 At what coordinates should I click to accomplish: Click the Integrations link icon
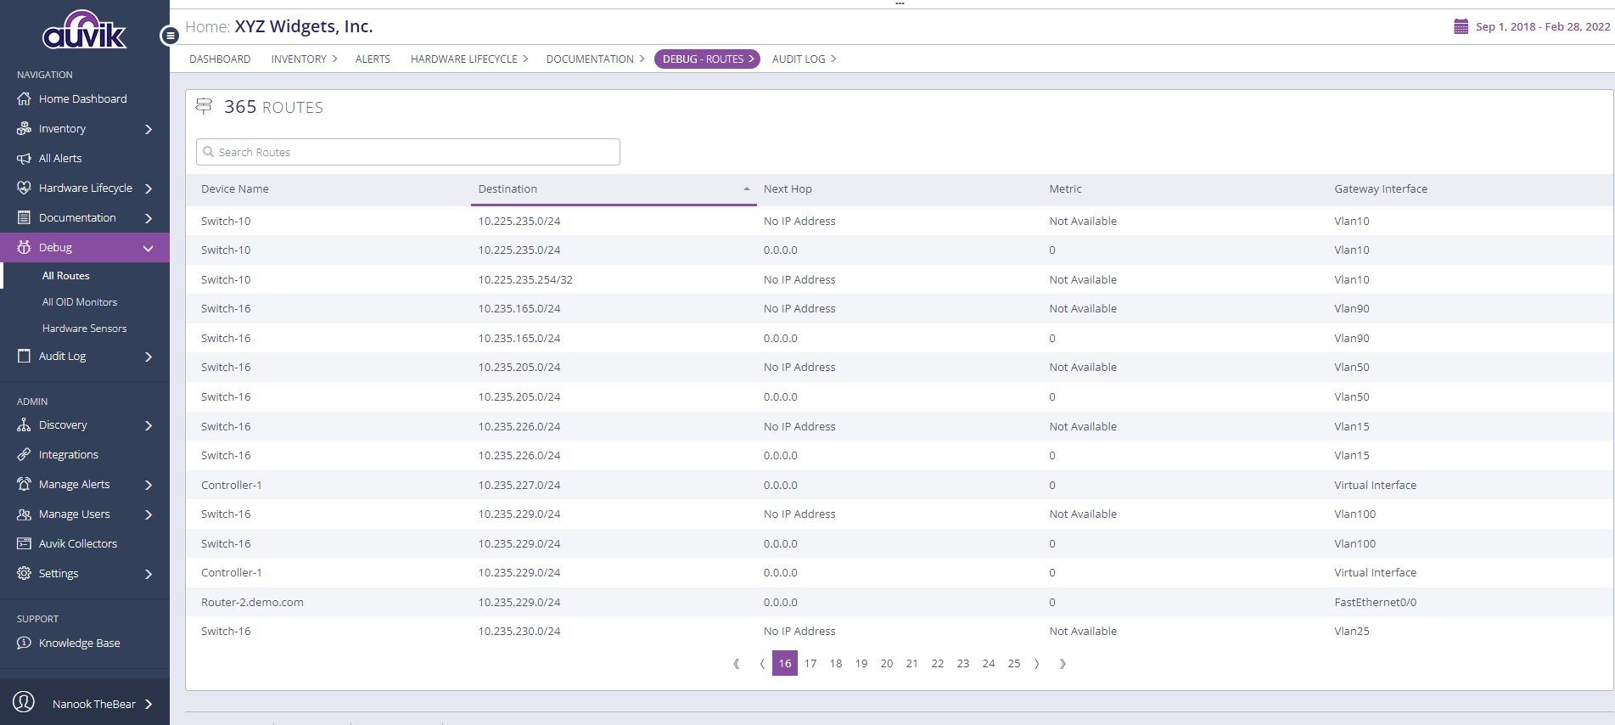pos(24,455)
